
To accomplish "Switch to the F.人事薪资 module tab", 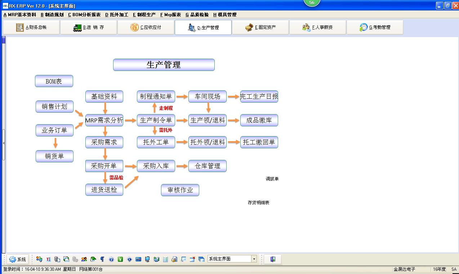I will (x=317, y=27).
